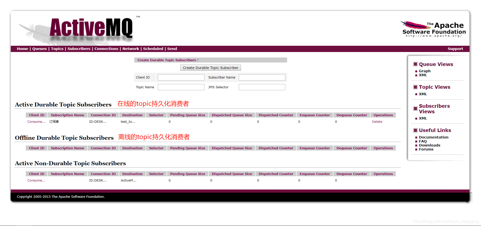
Task: Open the Send menu item
Action: 172,49
